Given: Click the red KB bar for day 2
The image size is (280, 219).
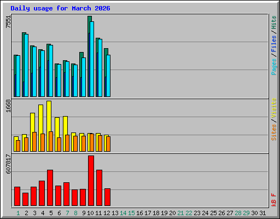Looking at the screenshot, I should click(x=25, y=199).
